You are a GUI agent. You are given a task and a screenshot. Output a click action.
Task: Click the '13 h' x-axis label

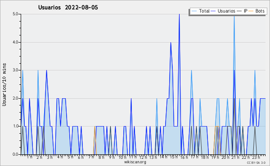point(153,157)
